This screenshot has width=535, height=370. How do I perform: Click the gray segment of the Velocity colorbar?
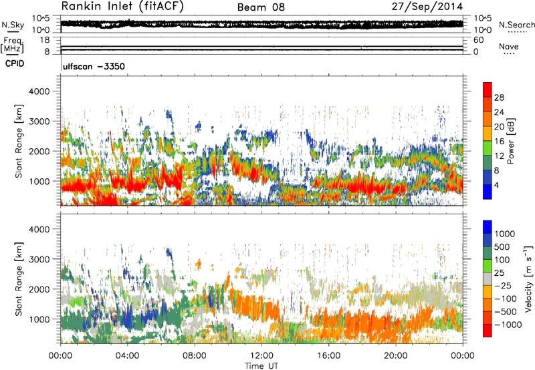pyautogui.click(x=488, y=279)
